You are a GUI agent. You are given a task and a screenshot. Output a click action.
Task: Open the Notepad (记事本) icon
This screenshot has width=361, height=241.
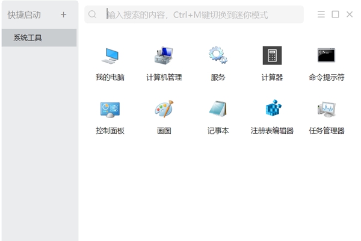pos(218,109)
